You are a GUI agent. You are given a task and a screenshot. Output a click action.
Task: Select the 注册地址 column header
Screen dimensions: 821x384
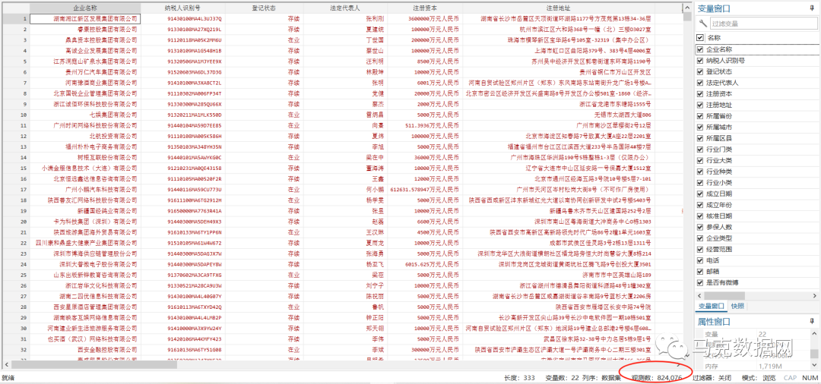coord(558,8)
